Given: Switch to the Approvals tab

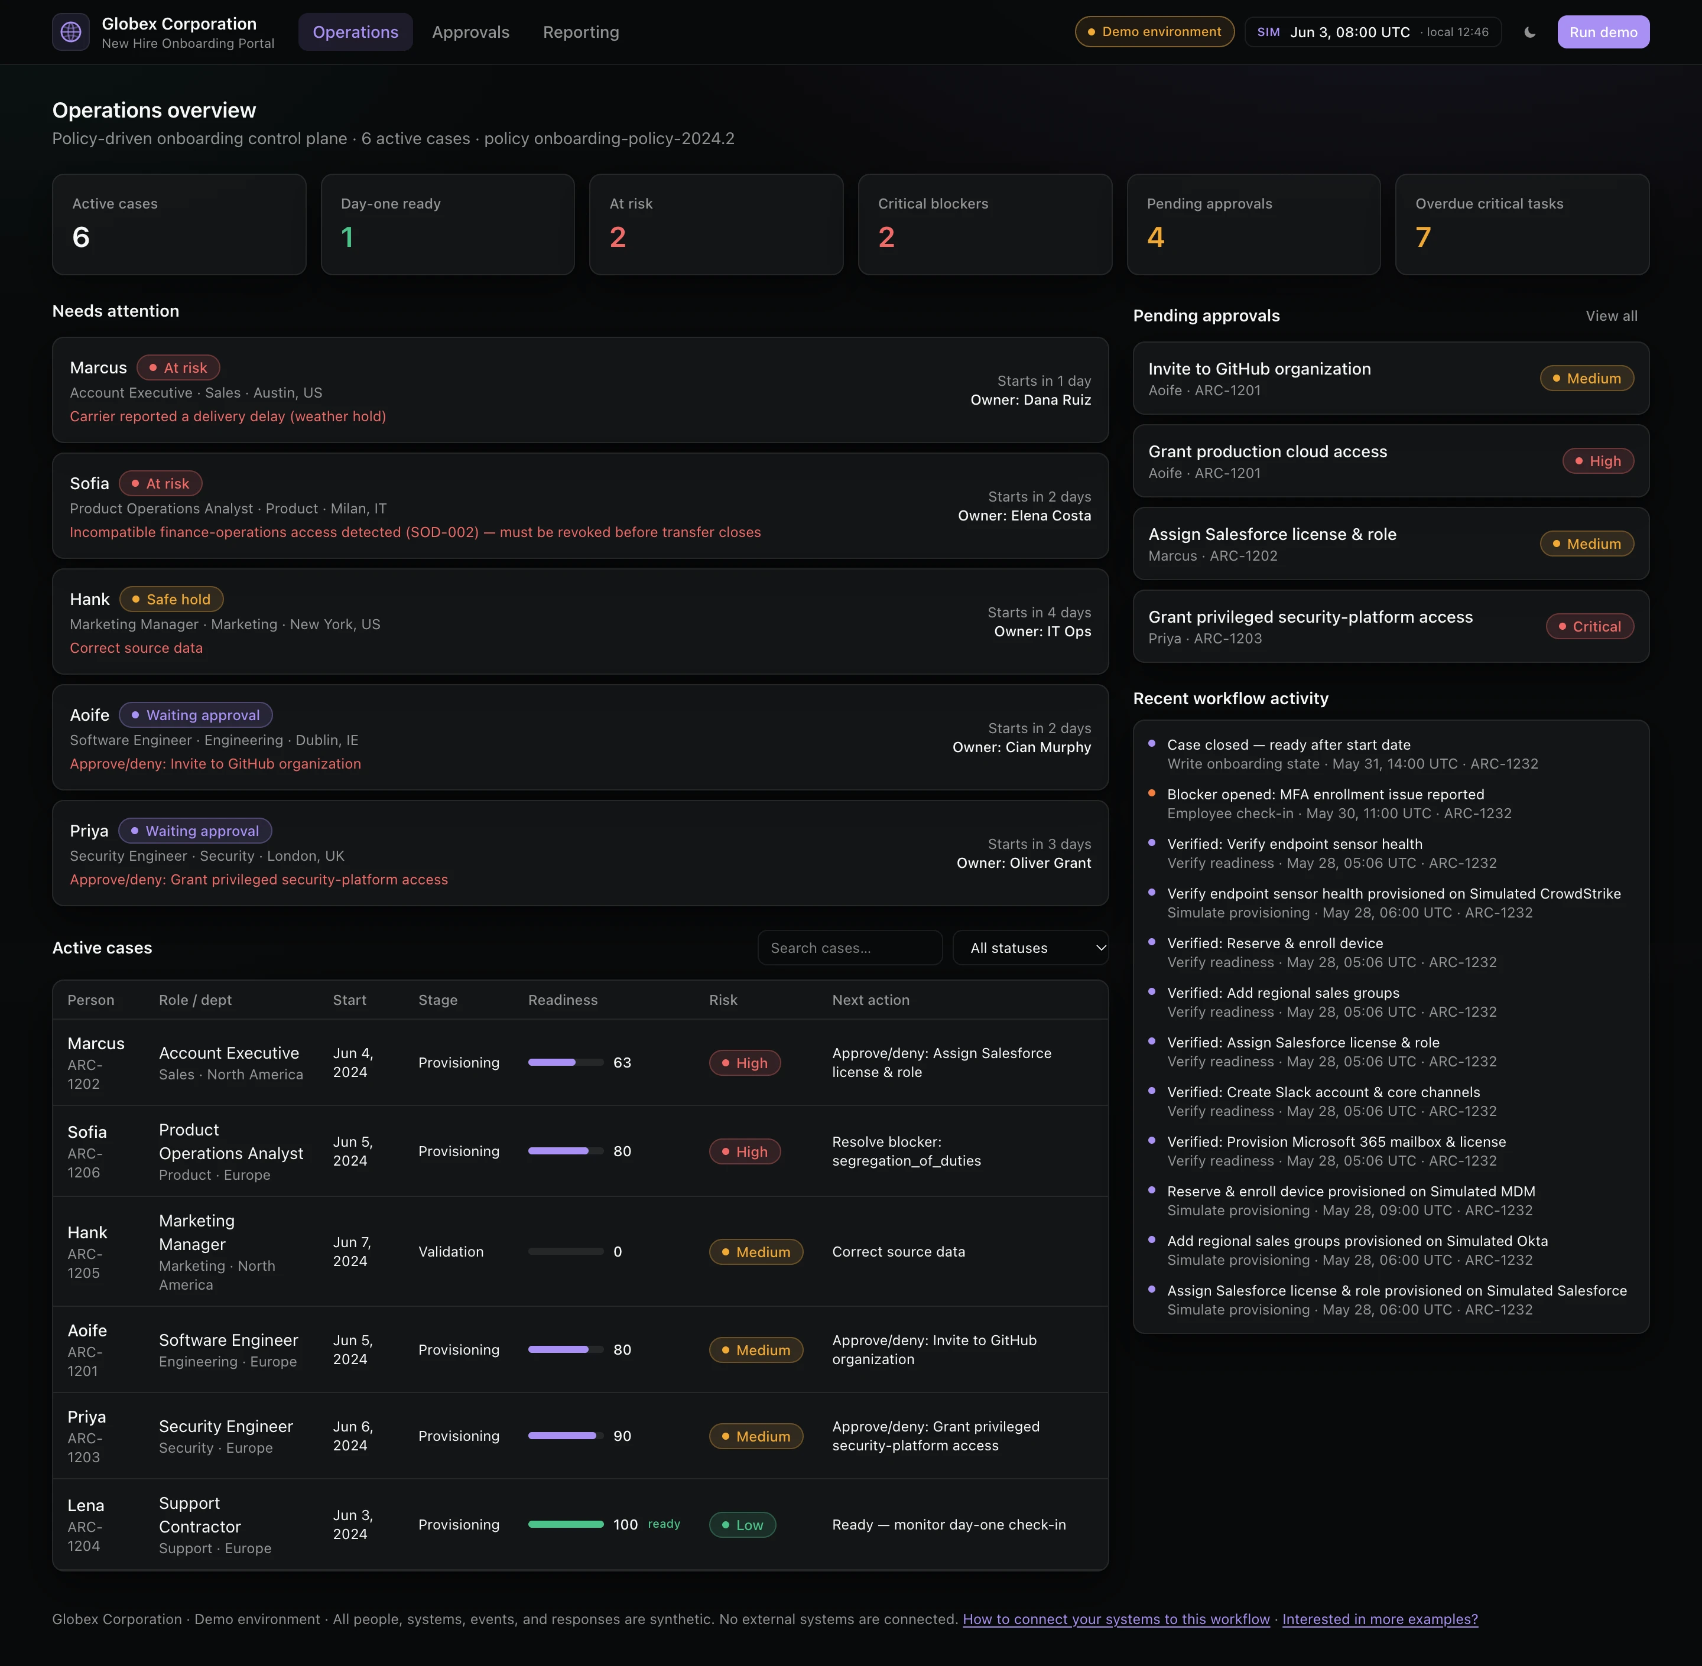Looking at the screenshot, I should (471, 32).
